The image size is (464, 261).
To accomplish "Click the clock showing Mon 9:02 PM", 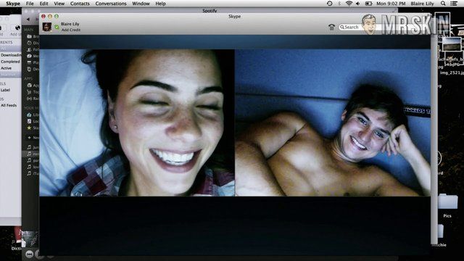I will pyautogui.click(x=391, y=4).
